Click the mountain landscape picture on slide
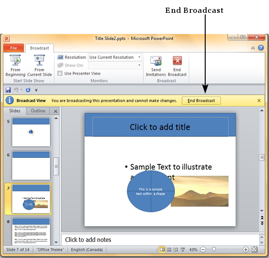Image resolution: width=269 pixels, height=258 pixels. click(201, 191)
